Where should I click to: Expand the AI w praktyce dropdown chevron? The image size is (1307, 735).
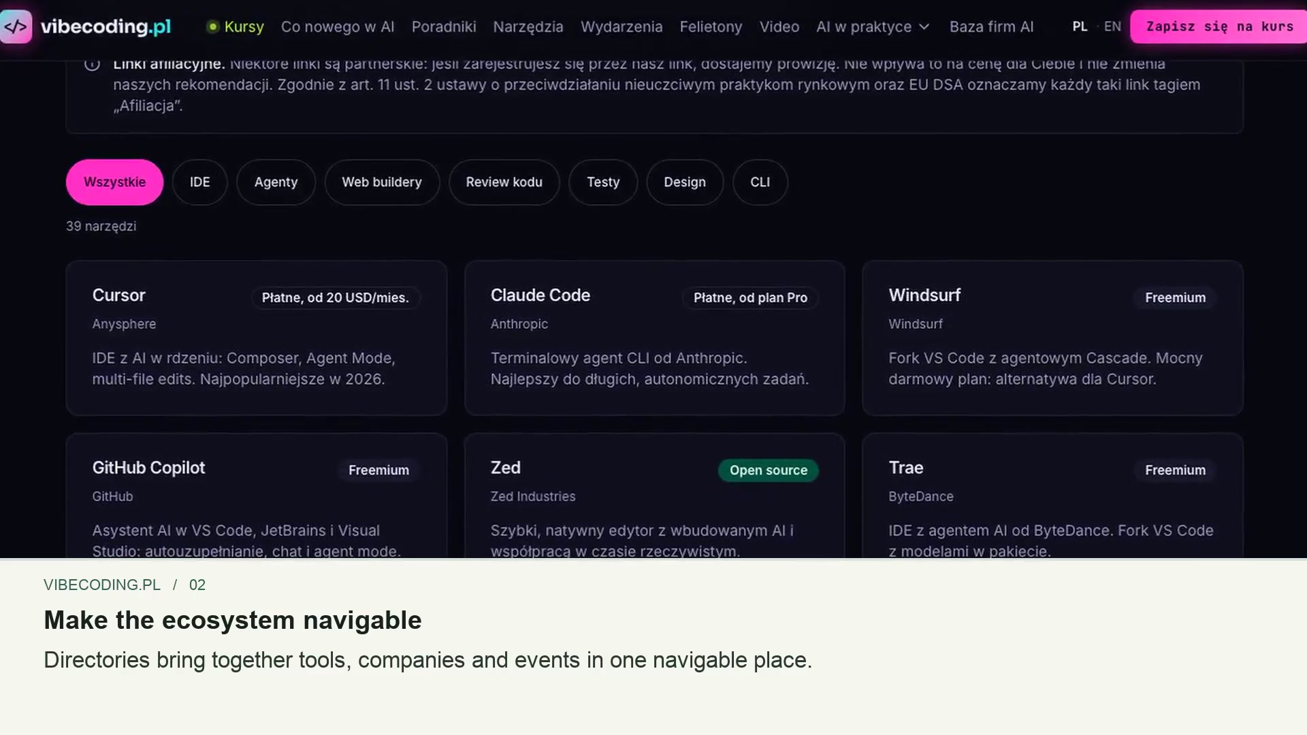click(924, 27)
